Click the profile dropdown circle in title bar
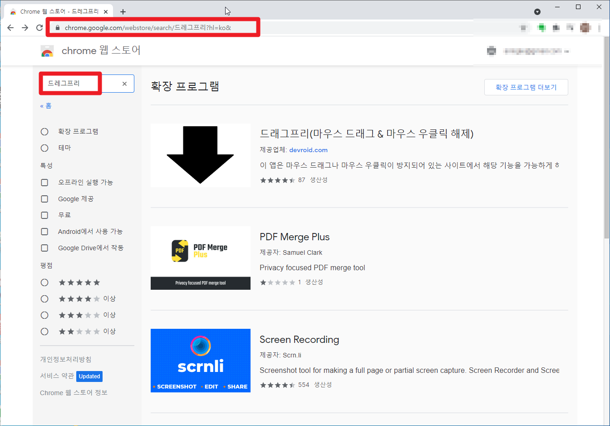The width and height of the screenshot is (610, 426). click(x=537, y=12)
